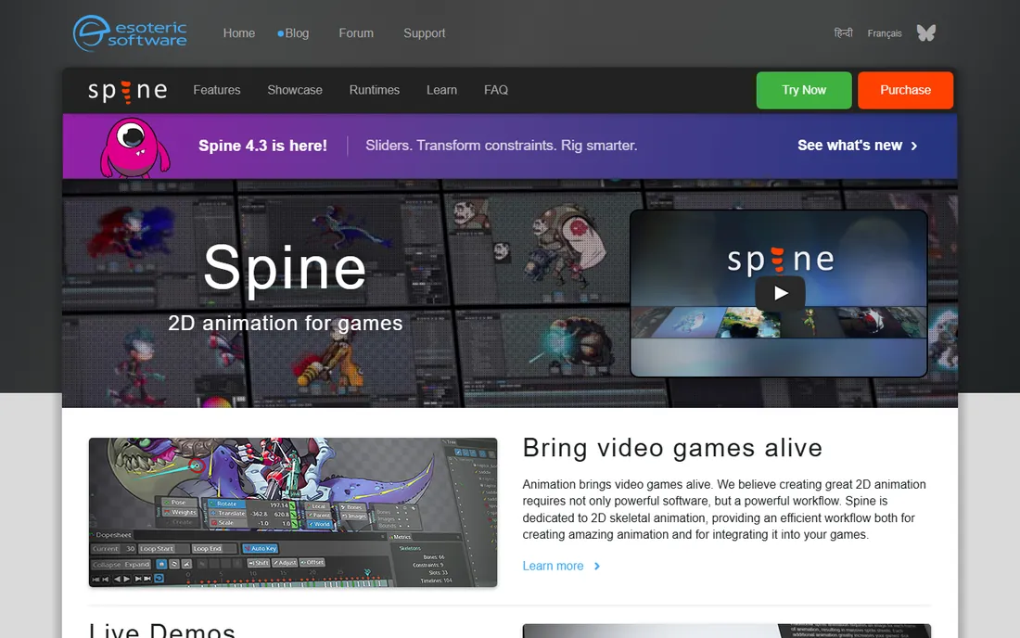Click the arrow next to See what's new
Screen dimensions: 1020x638
[x=914, y=146]
